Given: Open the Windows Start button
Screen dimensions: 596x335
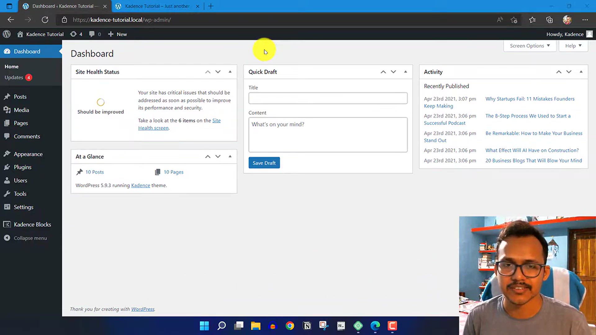Looking at the screenshot, I should point(204,326).
